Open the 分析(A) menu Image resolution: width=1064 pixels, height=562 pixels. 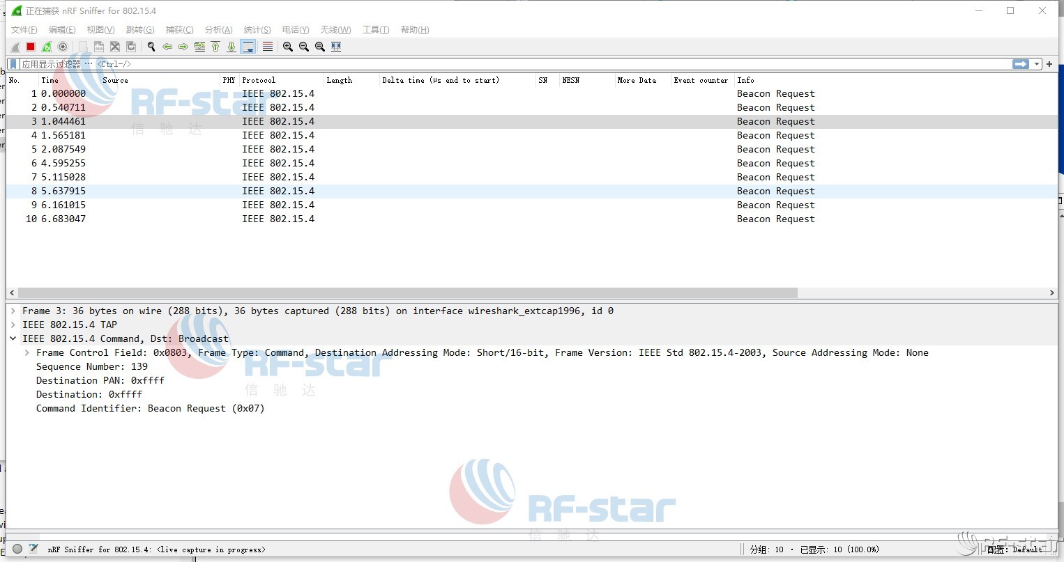[218, 29]
